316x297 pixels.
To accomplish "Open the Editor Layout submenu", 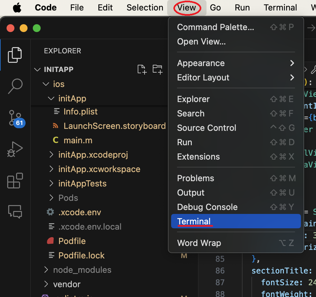I will 236,78.
